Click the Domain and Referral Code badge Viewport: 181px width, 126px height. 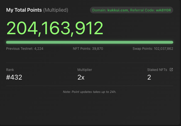point(131,10)
